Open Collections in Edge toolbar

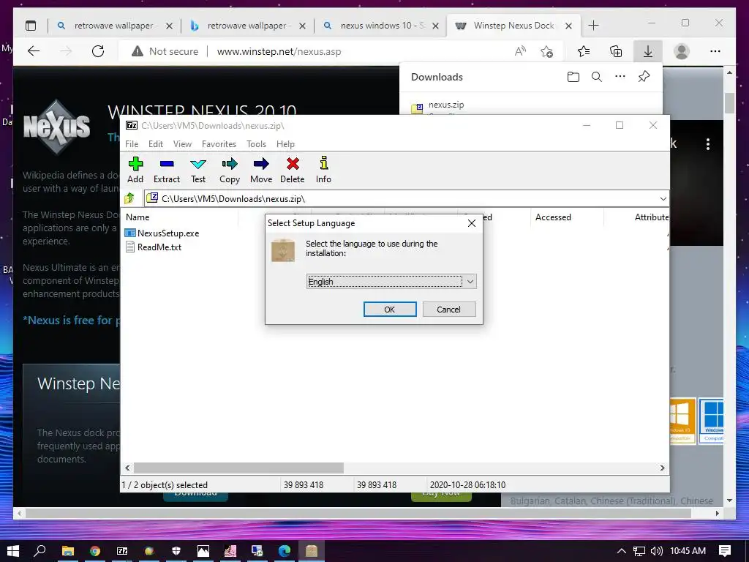[616, 51]
